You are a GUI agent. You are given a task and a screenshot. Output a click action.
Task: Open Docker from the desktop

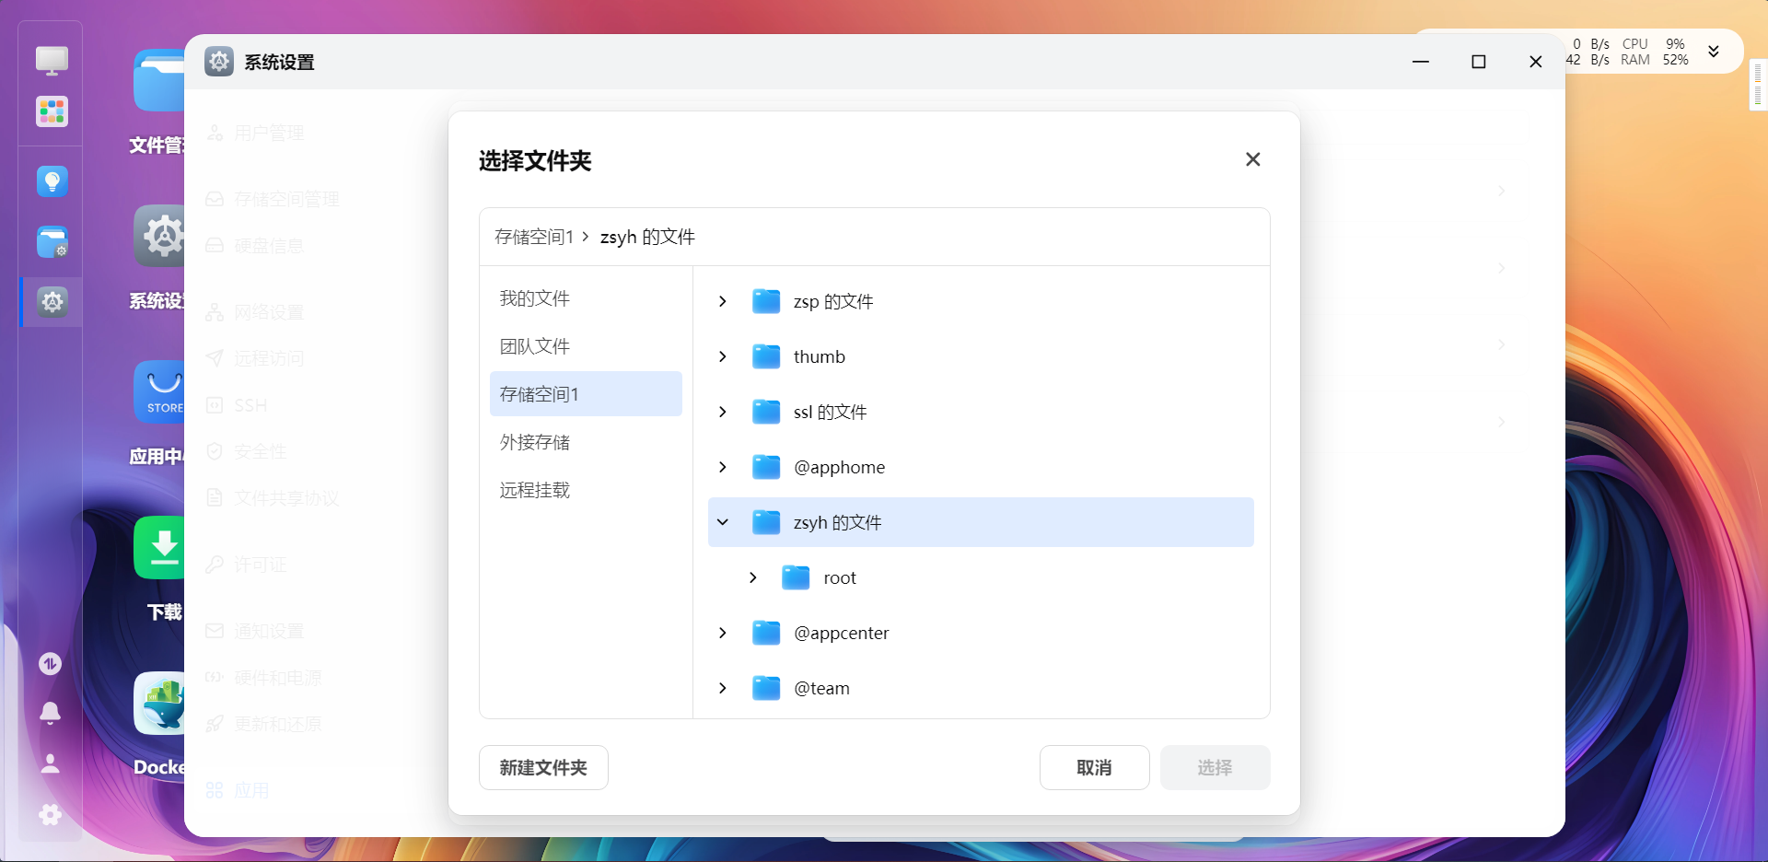click(x=162, y=703)
